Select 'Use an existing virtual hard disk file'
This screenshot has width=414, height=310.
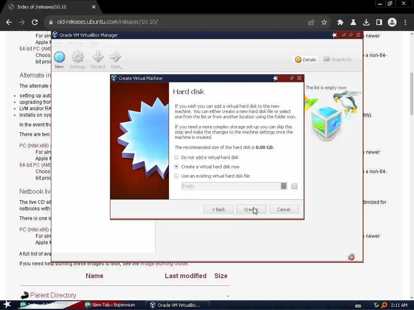(212, 176)
